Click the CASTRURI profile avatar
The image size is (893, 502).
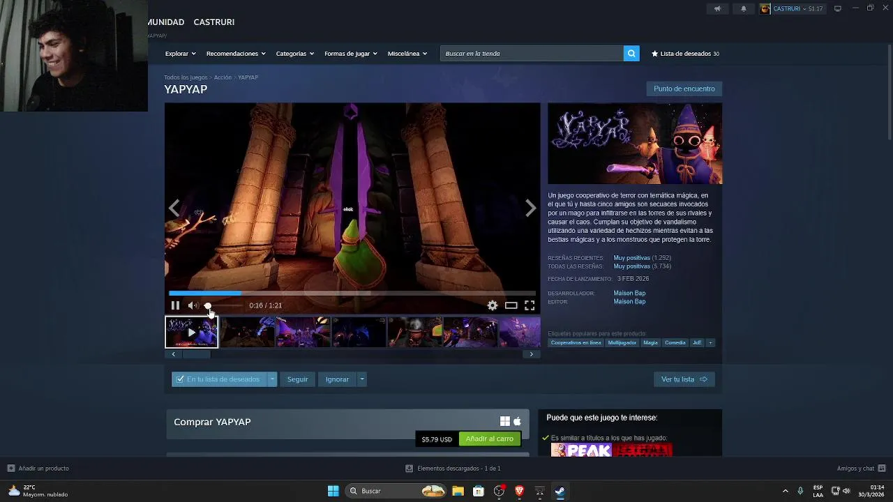(765, 8)
